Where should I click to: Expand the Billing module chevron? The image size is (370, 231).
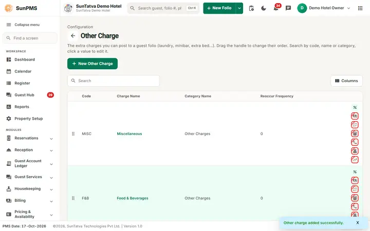click(51, 201)
